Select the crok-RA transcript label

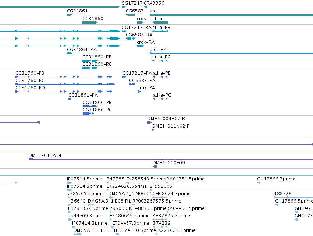[x=146, y=42]
